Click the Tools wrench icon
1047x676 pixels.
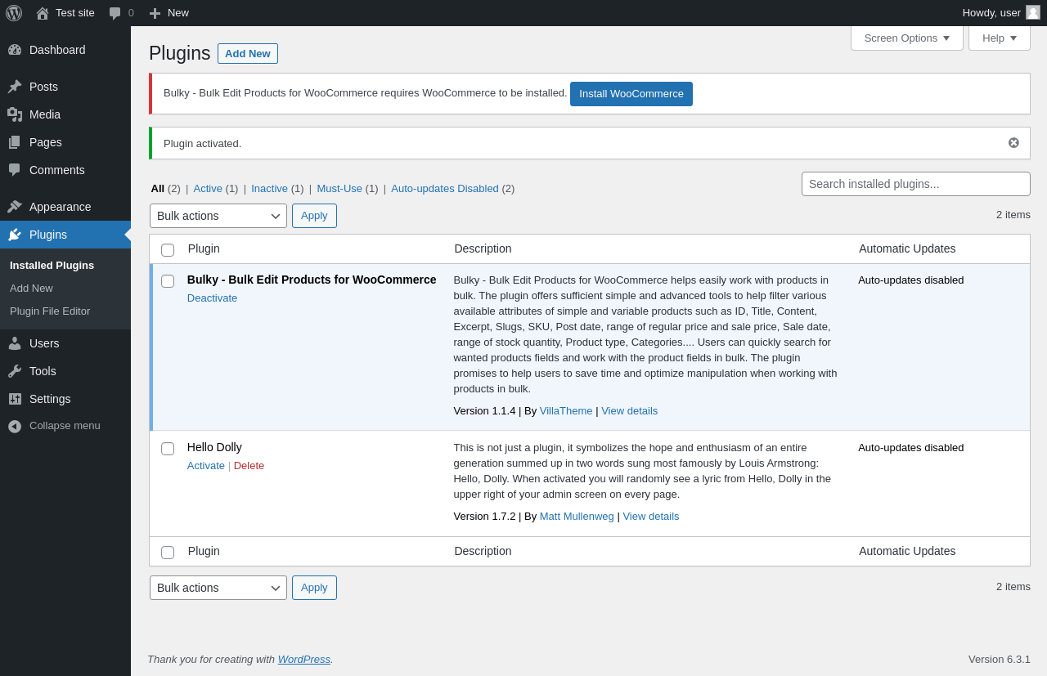pos(15,371)
